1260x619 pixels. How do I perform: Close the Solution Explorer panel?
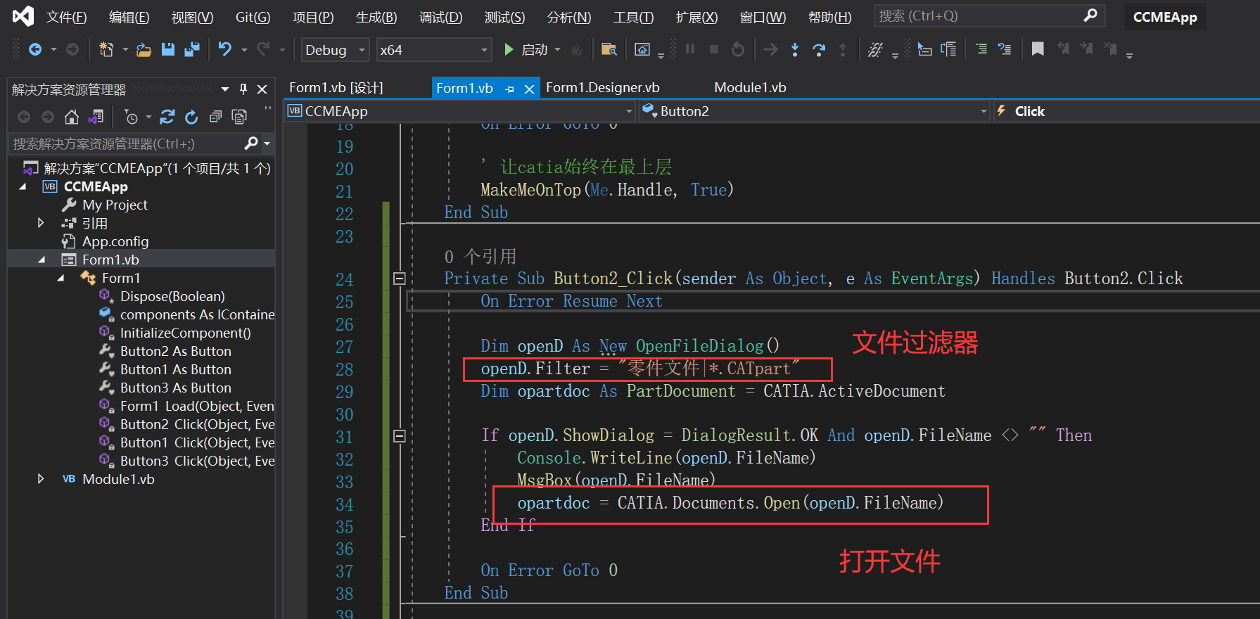pos(262,89)
